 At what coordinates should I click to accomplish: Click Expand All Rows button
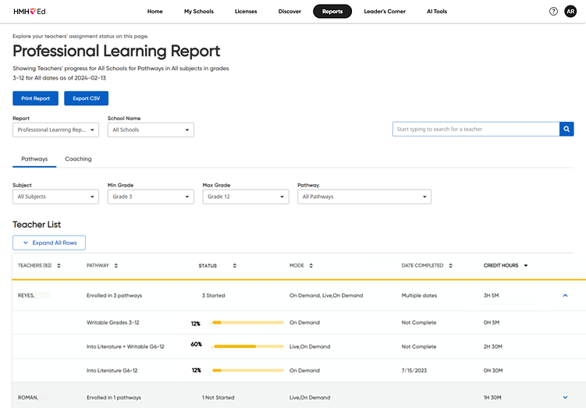[49, 243]
